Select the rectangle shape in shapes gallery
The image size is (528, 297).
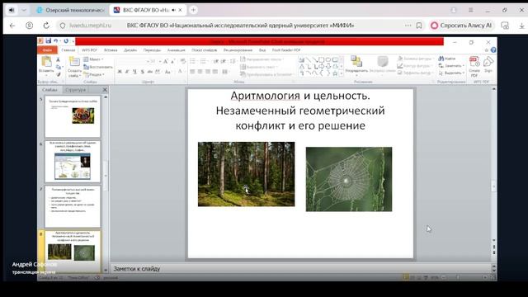[321, 60]
